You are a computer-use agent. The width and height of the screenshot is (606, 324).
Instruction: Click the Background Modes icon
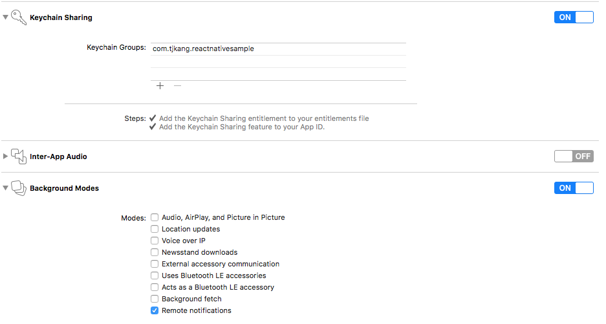click(19, 188)
